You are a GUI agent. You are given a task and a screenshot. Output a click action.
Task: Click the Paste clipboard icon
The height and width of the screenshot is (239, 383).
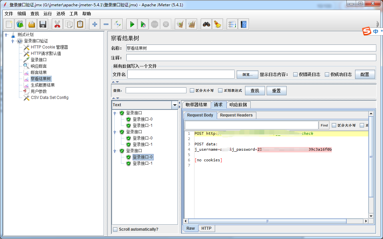[80, 24]
